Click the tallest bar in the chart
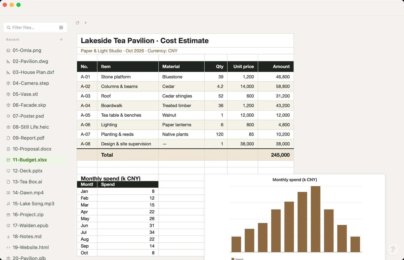The height and width of the screenshot is (260, 404). [315, 219]
